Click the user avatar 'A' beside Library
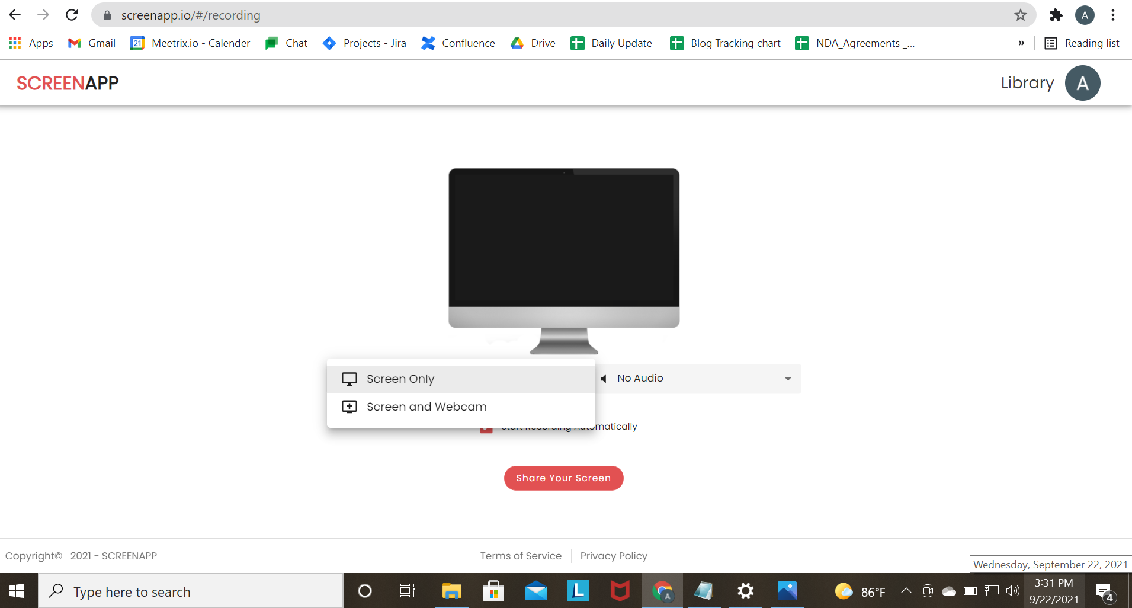This screenshot has width=1132, height=608. [1082, 83]
